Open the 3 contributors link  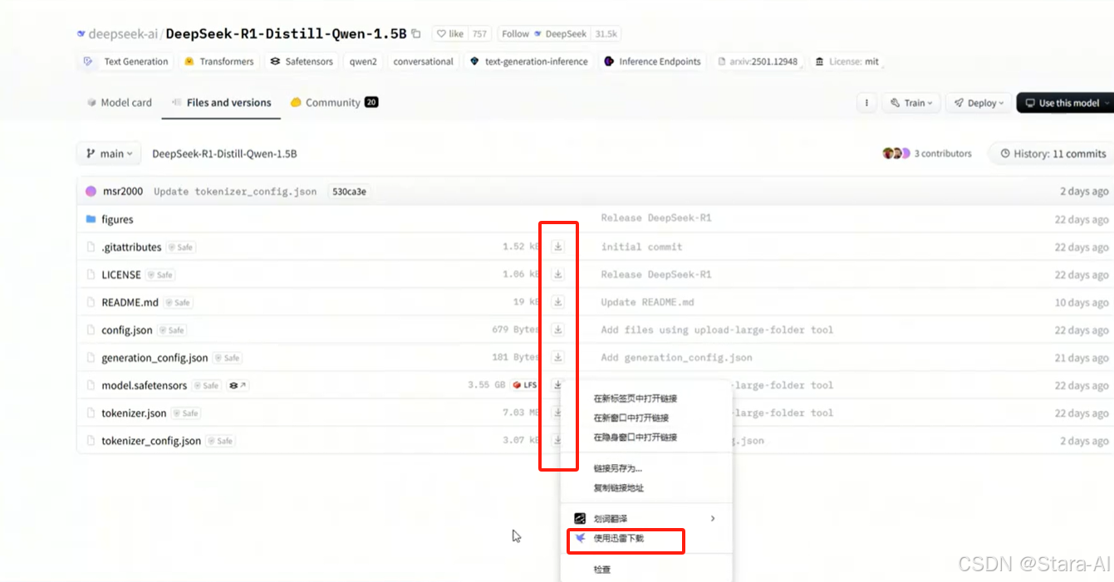[x=943, y=154]
